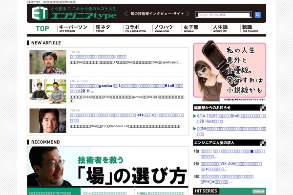Open thumbnail of man in dark shirt
This screenshot has height=195, width=293.
click(48, 120)
